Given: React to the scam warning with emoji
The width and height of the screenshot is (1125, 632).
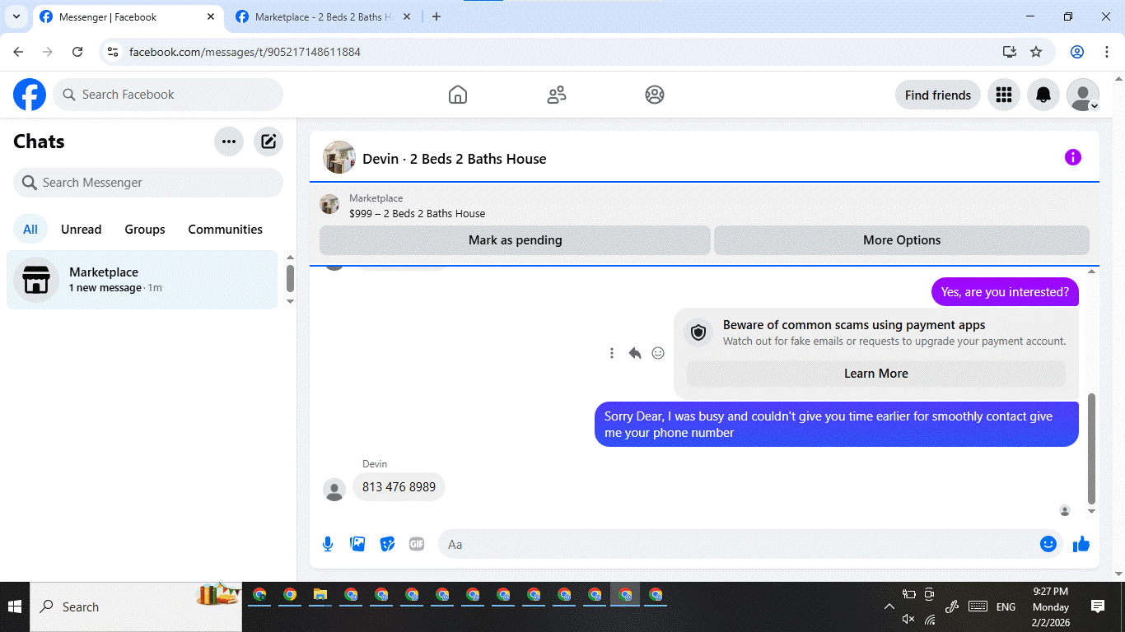Looking at the screenshot, I should [658, 353].
